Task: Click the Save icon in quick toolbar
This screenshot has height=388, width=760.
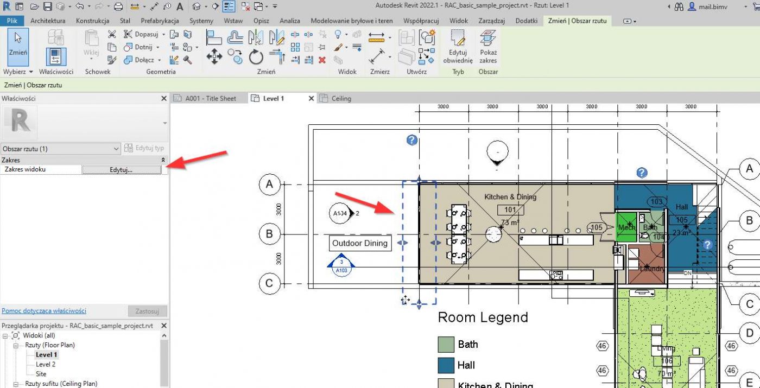Action: [47, 7]
